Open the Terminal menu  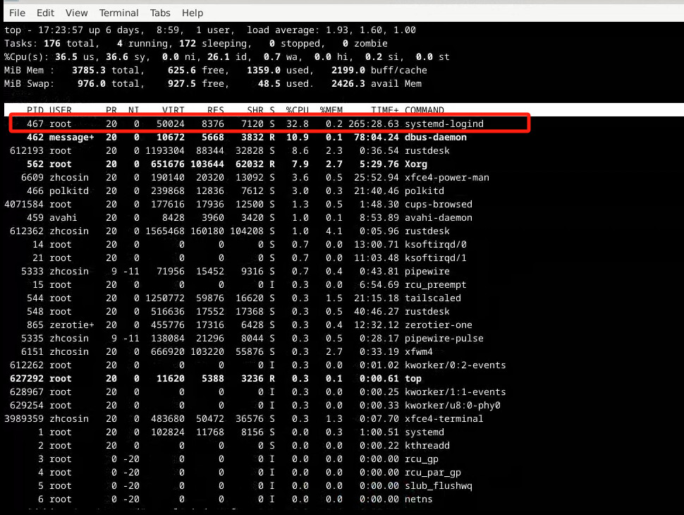(118, 13)
